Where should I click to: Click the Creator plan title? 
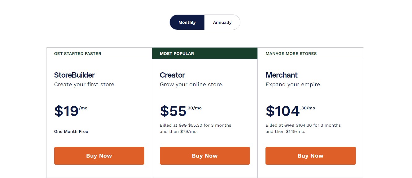click(172, 75)
